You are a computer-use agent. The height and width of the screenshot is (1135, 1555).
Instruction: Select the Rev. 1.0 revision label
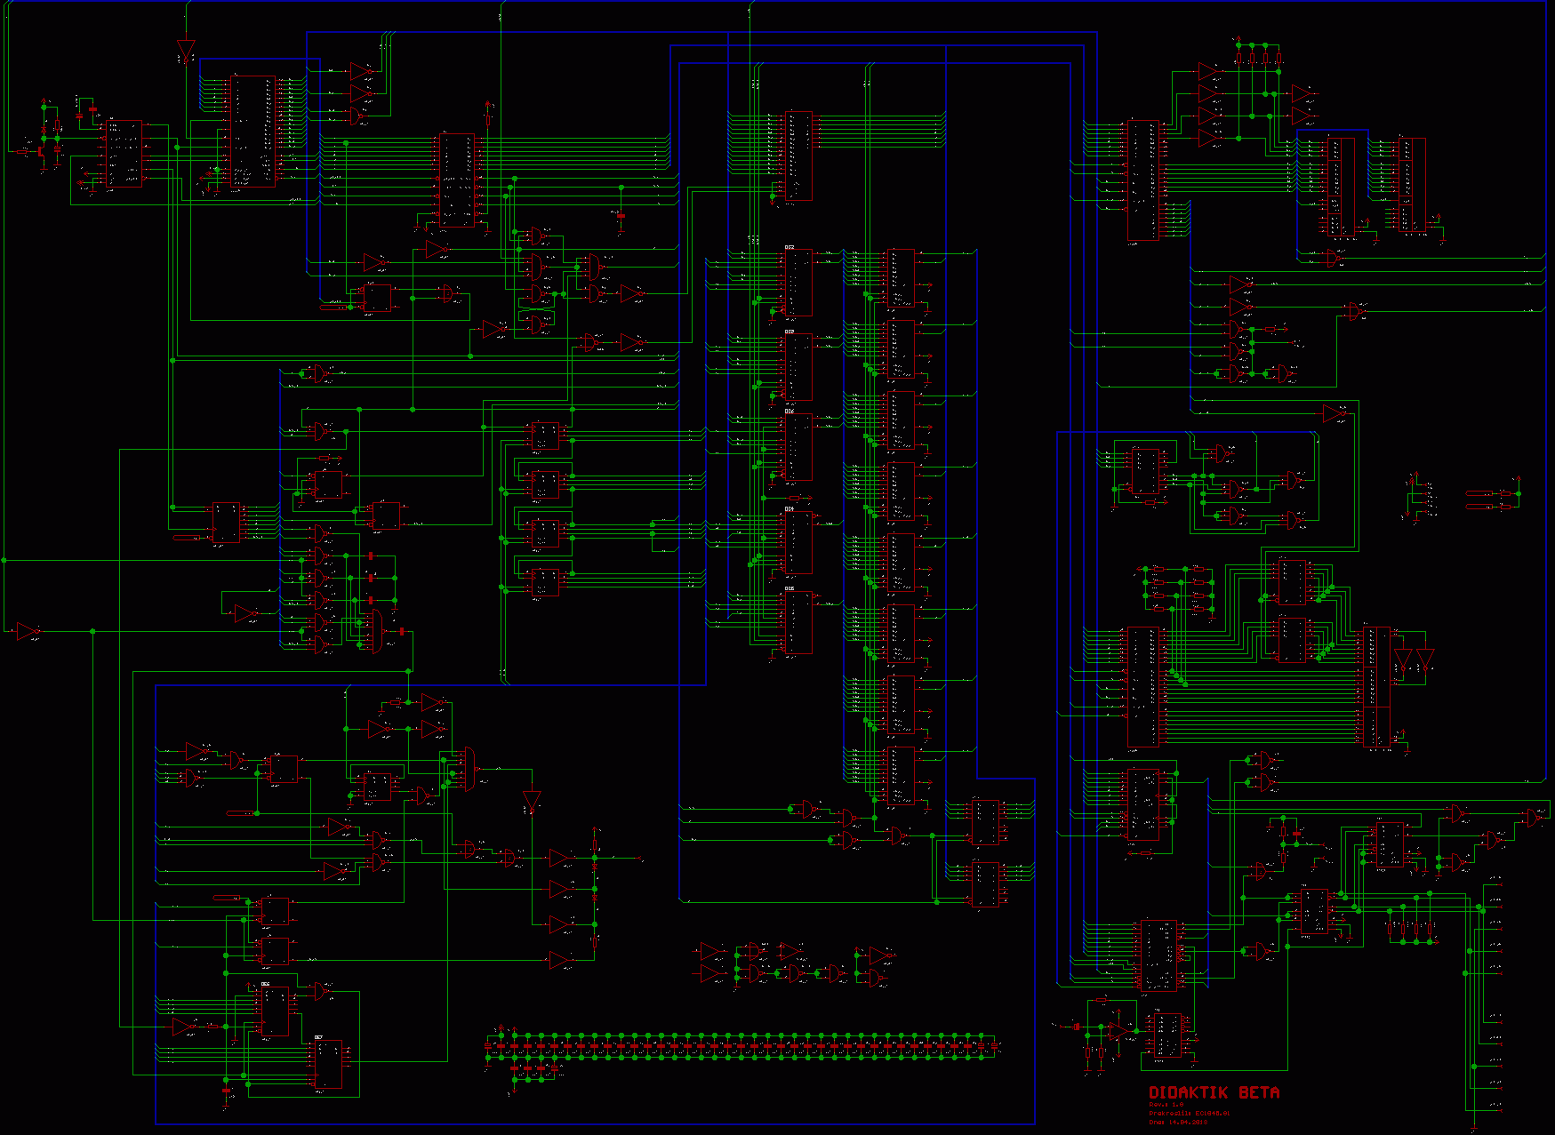[1166, 1105]
